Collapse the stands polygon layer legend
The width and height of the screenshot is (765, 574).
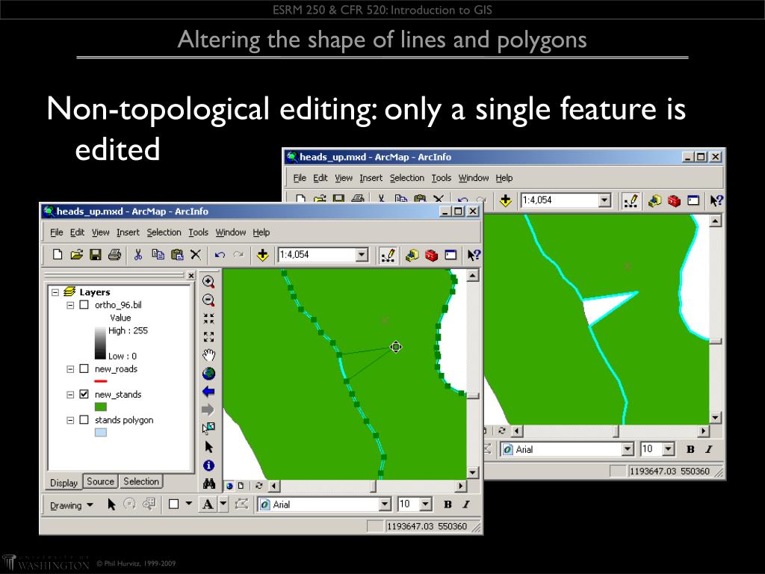[70, 420]
